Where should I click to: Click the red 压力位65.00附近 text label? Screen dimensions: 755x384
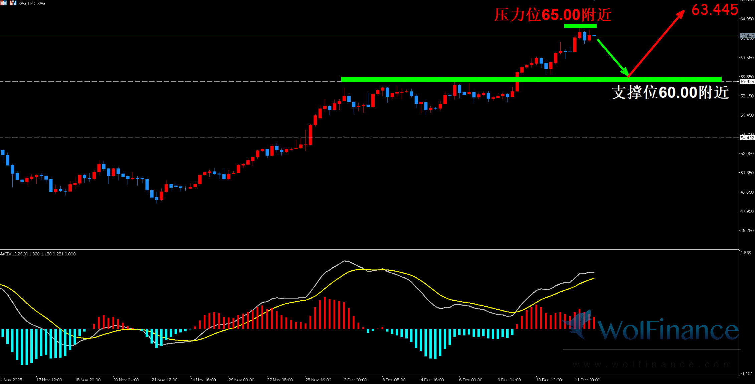(553, 15)
